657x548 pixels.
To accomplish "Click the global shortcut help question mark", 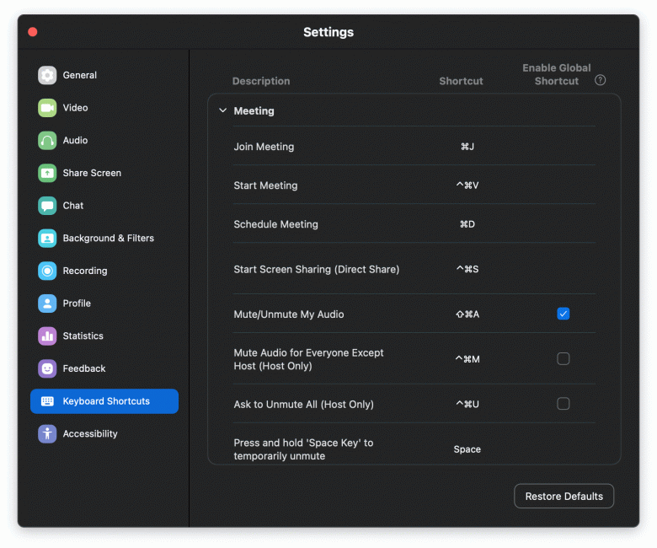I will 600,80.
